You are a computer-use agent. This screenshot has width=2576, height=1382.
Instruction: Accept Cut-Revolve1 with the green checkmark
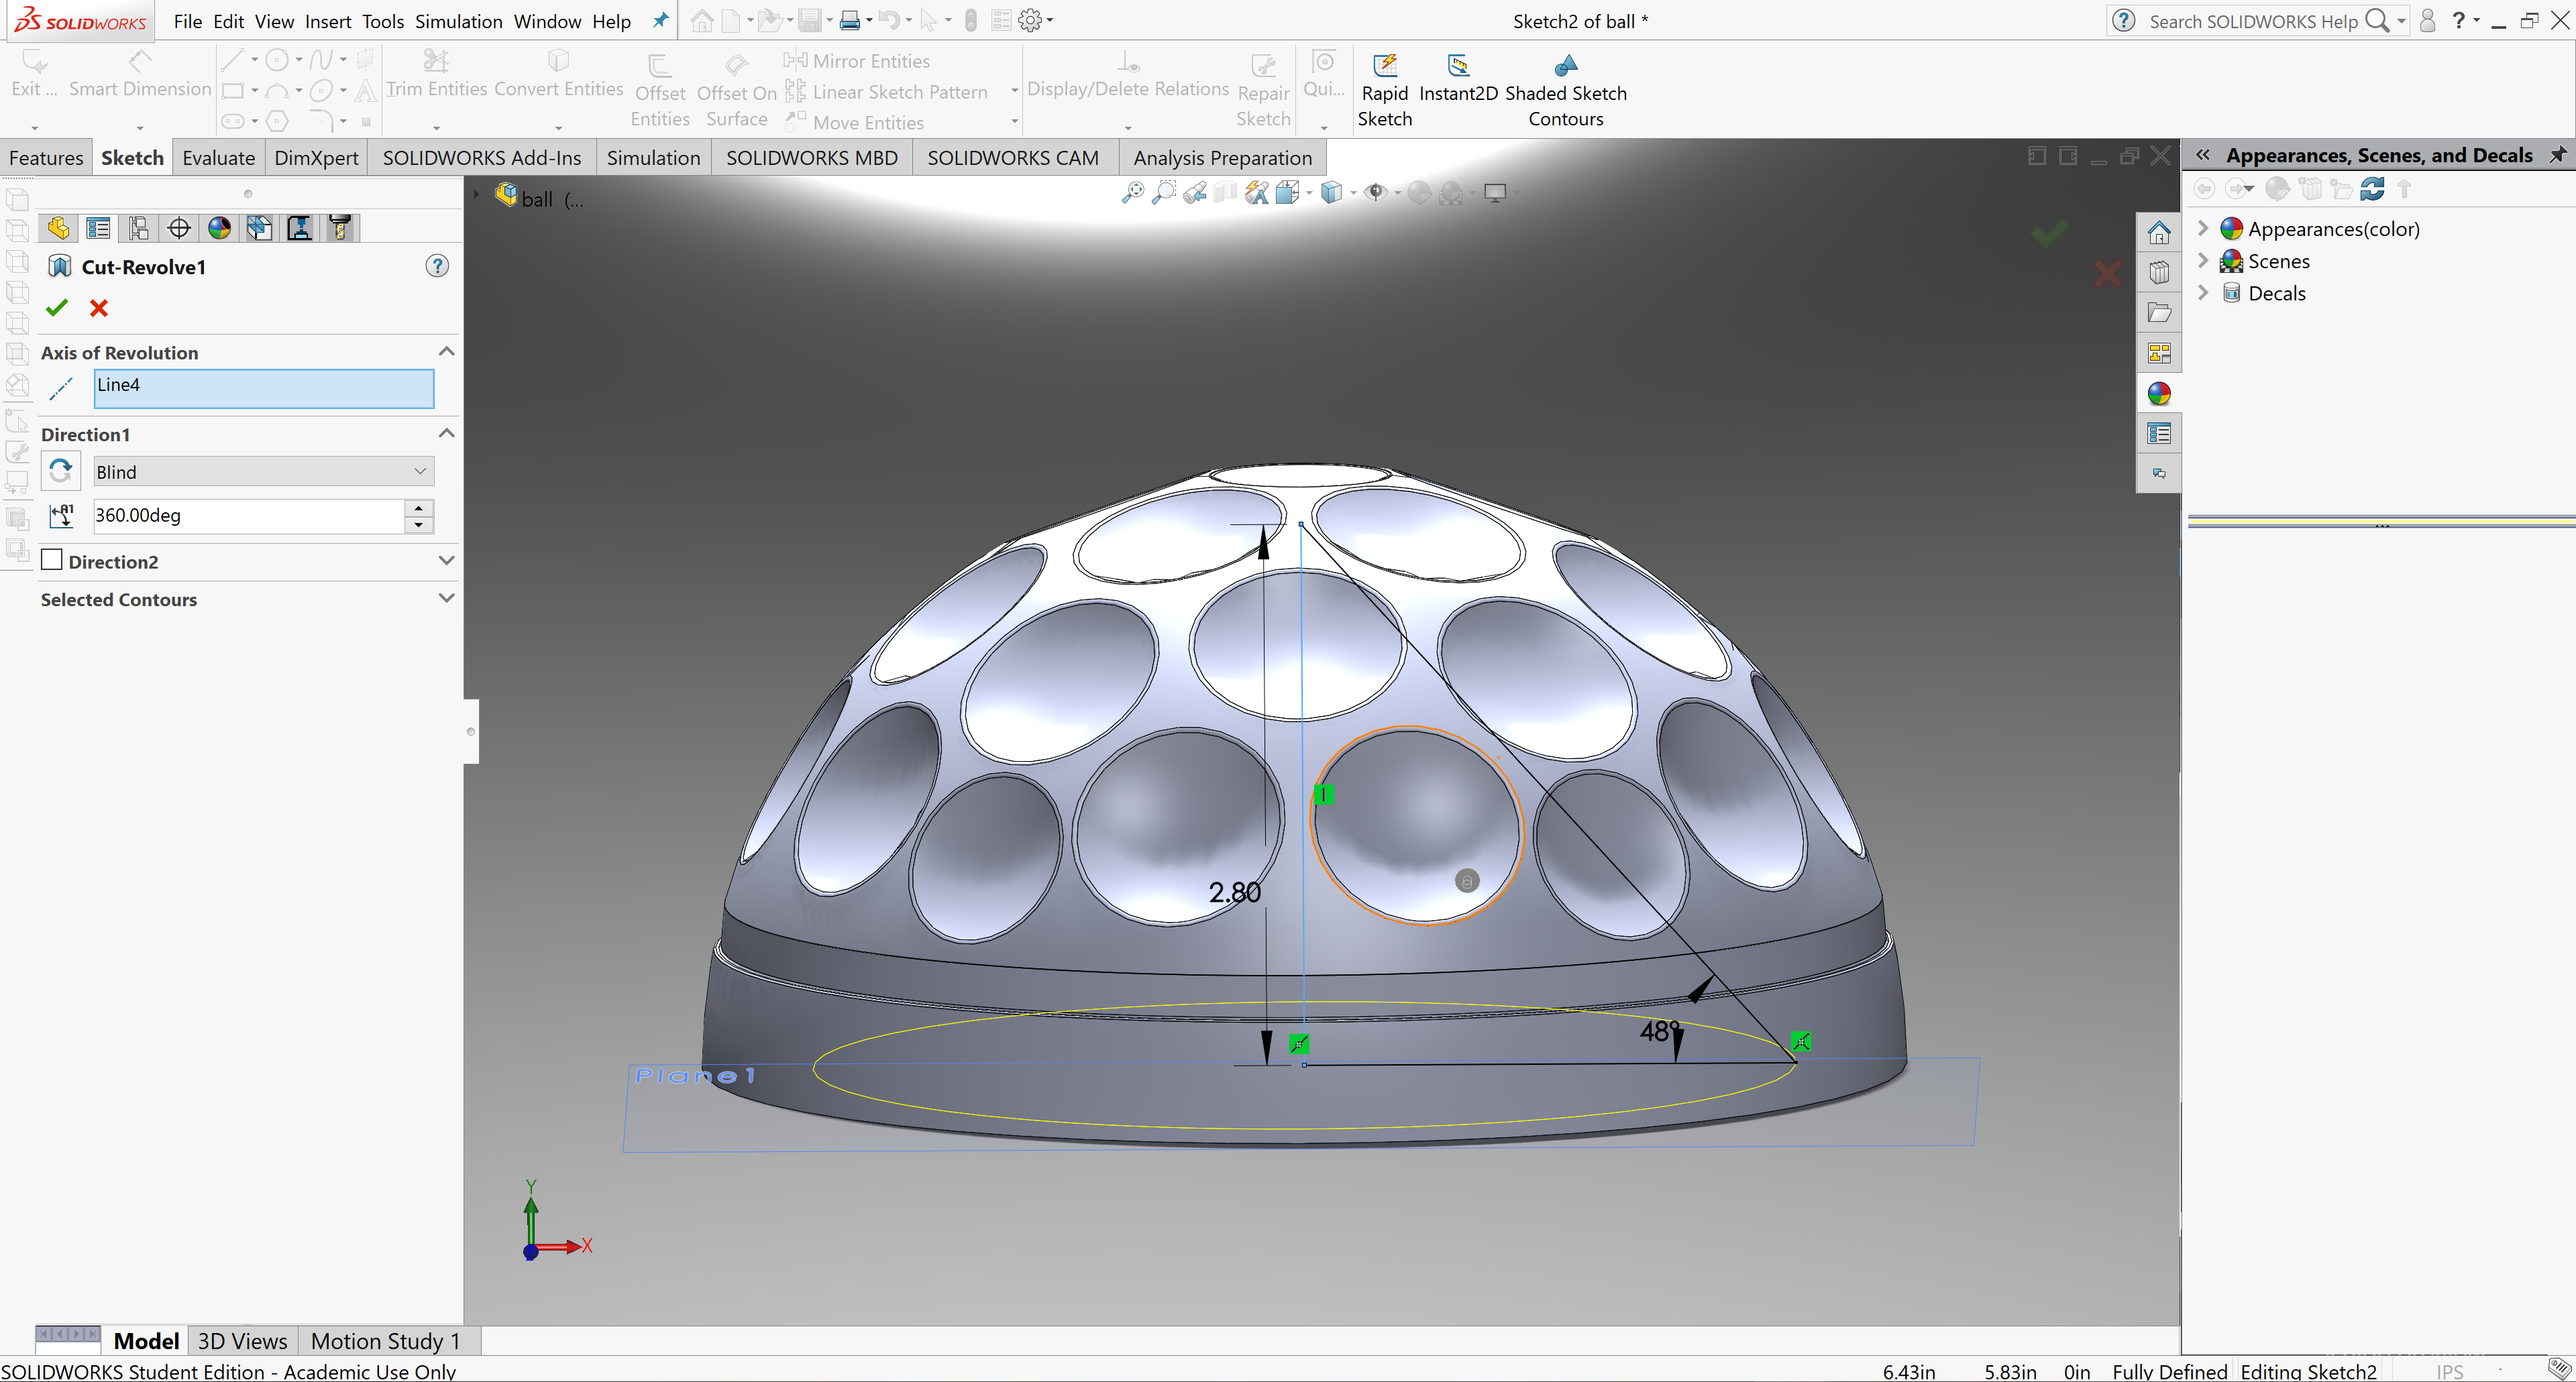pyautogui.click(x=57, y=308)
